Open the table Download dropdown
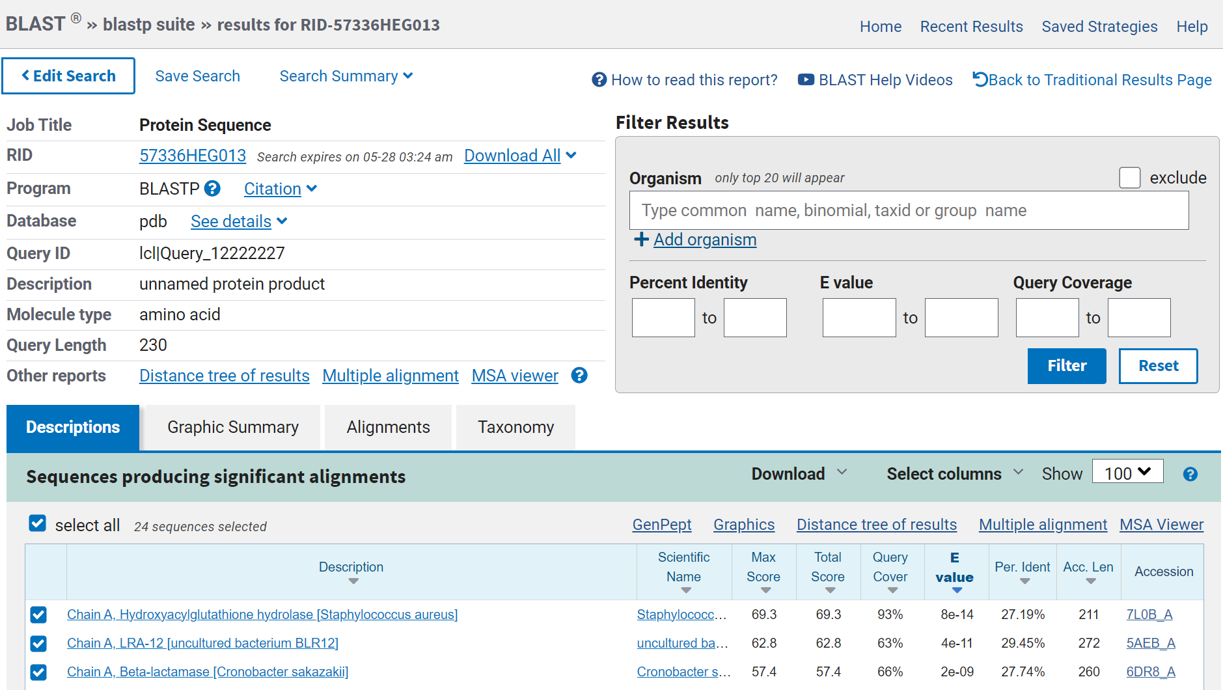Viewport: 1223px width, 690px height. (x=799, y=474)
